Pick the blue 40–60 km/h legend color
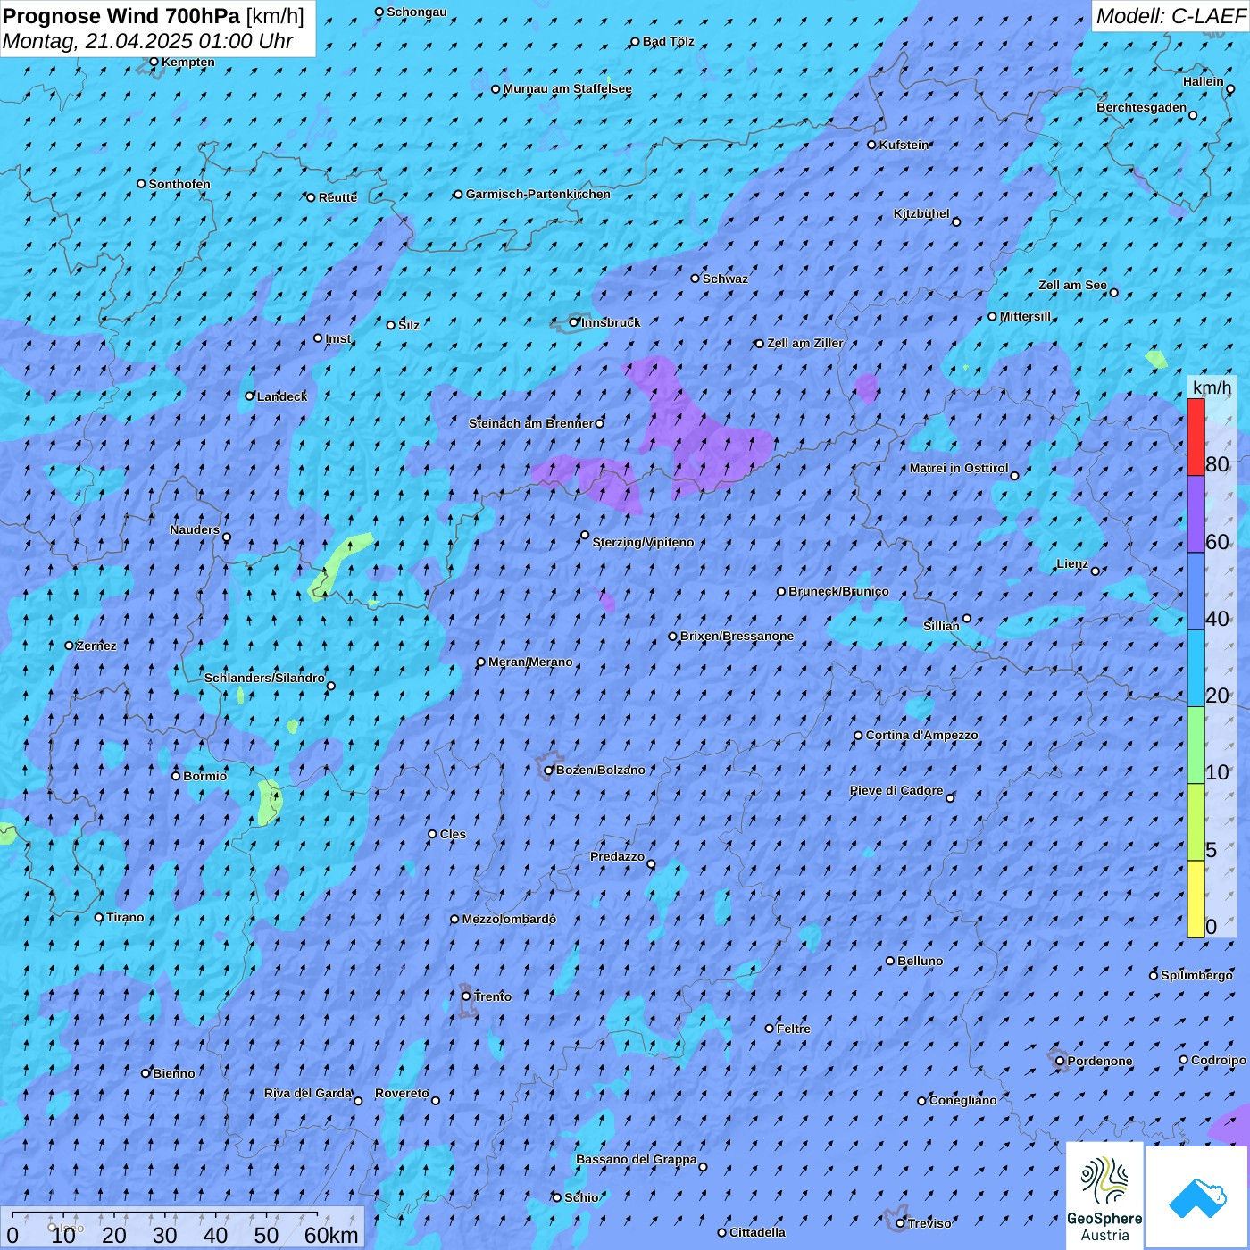This screenshot has width=1250, height=1250. [1196, 592]
